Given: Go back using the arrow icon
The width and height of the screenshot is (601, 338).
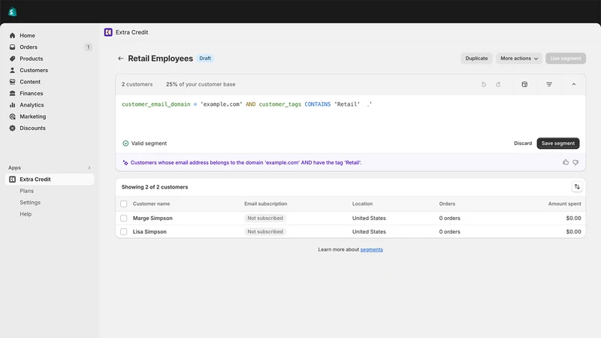Looking at the screenshot, I should 121,59.
